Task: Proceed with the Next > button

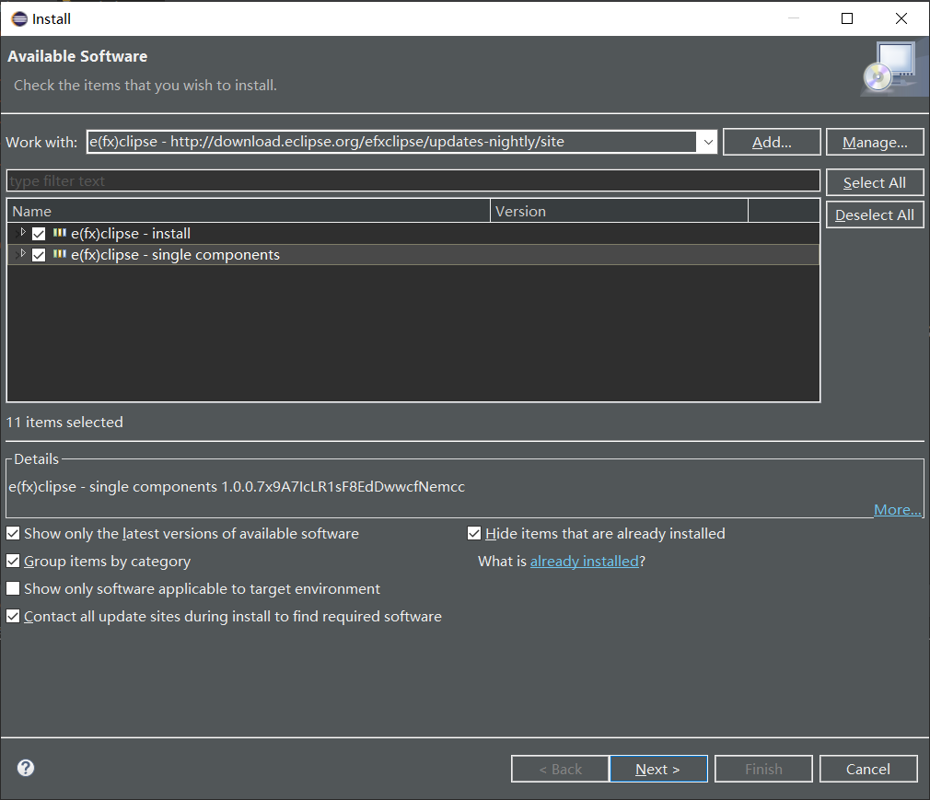Action: point(658,770)
